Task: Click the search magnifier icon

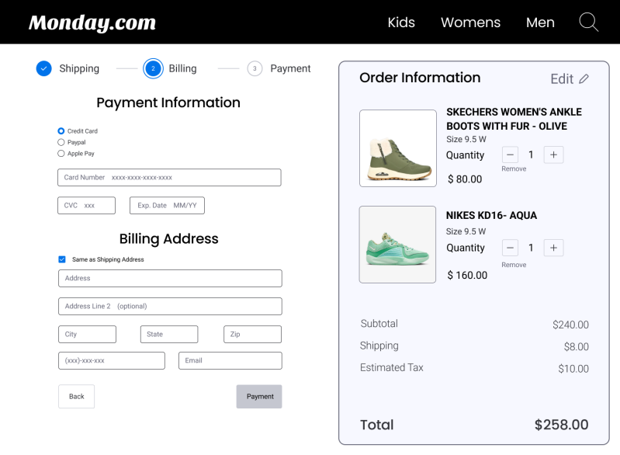Action: coord(589,22)
